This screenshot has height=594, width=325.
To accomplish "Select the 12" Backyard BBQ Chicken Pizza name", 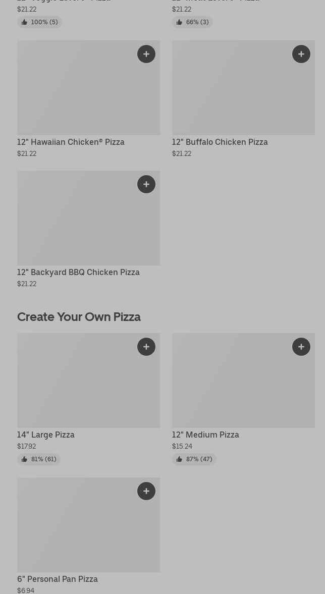I will pos(78,272).
